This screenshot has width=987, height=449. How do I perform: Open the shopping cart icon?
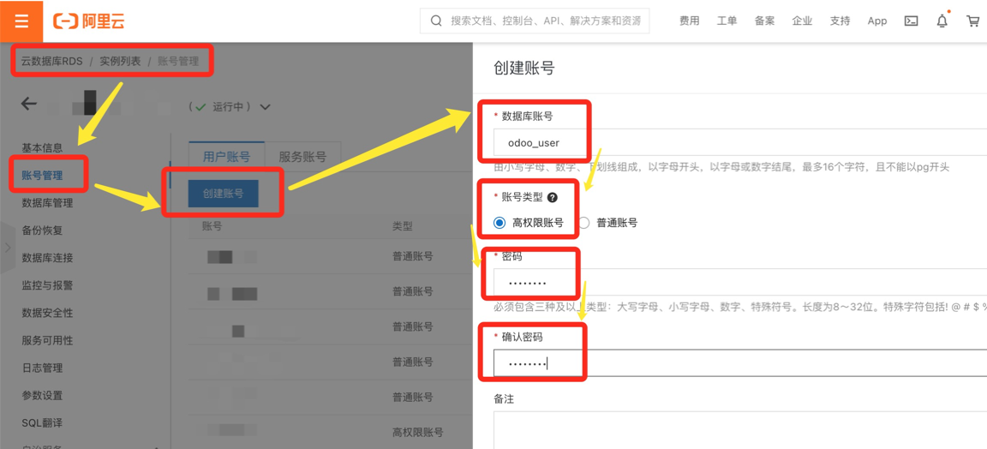pyautogui.click(x=972, y=21)
